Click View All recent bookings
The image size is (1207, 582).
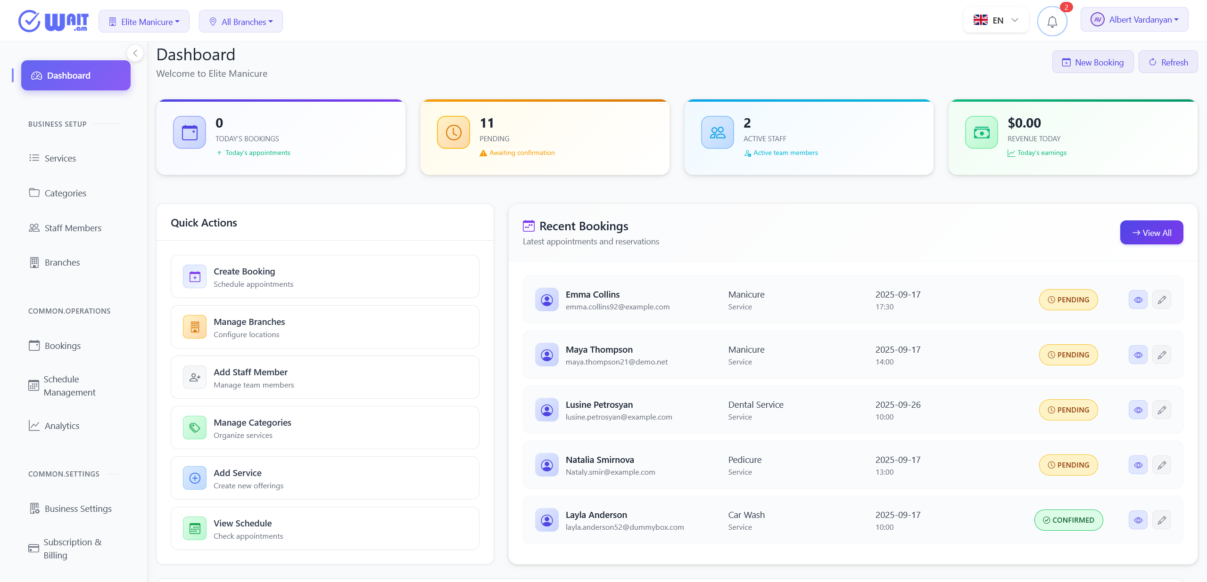coord(1151,233)
